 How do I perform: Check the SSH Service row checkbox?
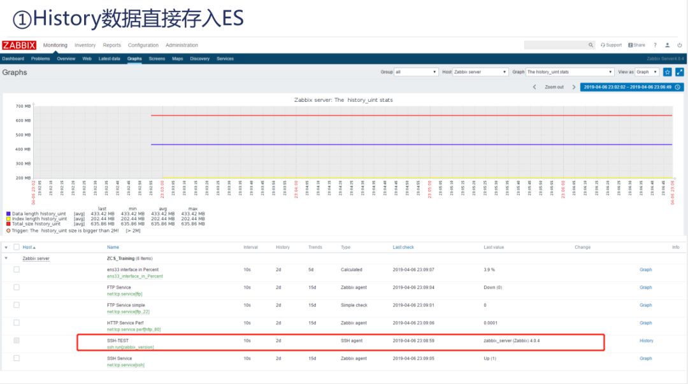tap(16, 358)
